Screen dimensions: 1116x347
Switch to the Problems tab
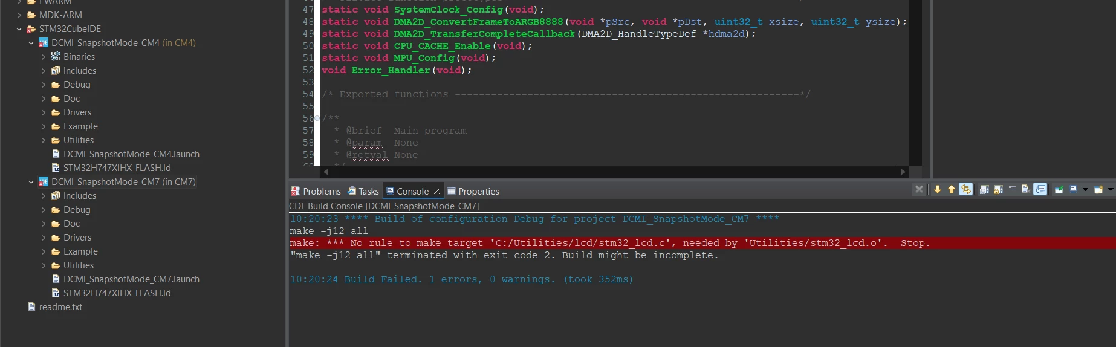point(316,191)
